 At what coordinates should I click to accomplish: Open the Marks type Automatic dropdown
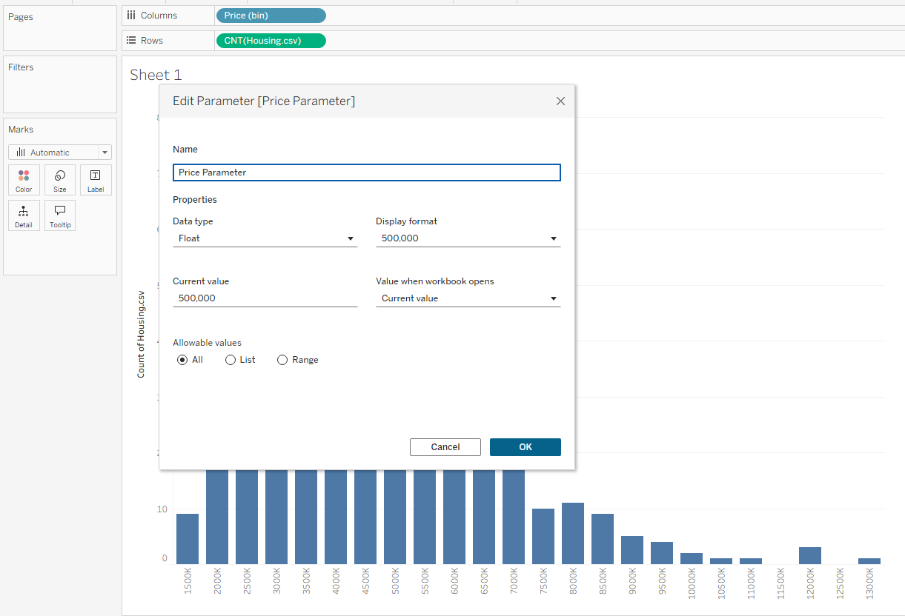(x=60, y=153)
